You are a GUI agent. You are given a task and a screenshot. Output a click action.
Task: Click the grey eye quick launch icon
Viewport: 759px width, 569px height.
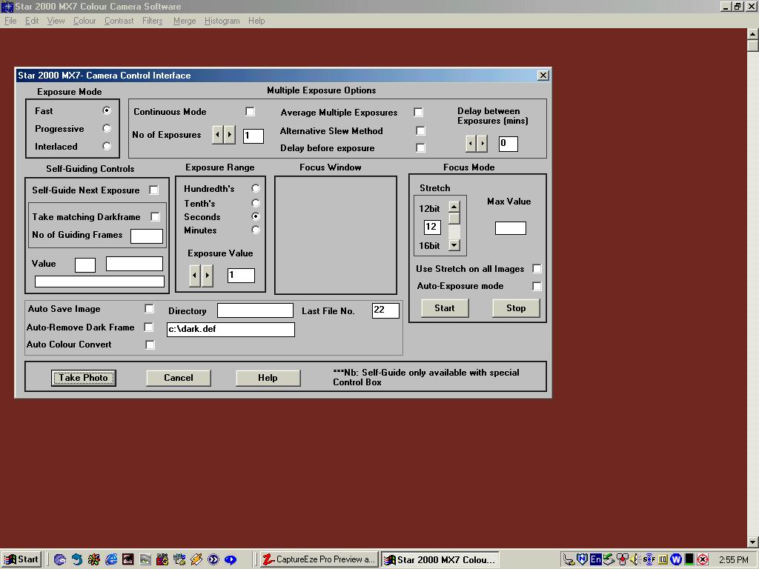pos(145,559)
